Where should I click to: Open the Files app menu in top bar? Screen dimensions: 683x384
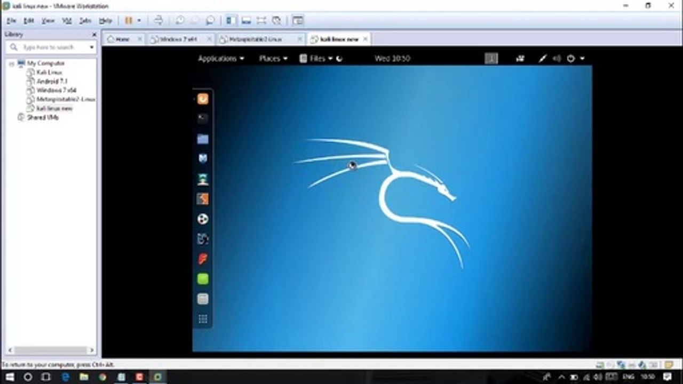point(316,59)
